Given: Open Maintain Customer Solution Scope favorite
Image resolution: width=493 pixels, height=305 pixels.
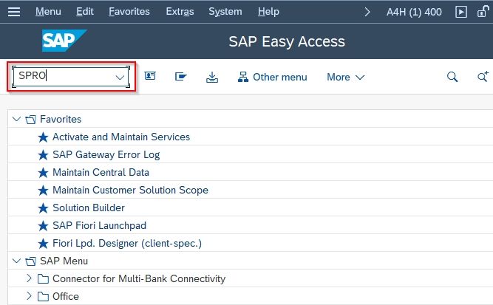Looking at the screenshot, I should point(130,190).
